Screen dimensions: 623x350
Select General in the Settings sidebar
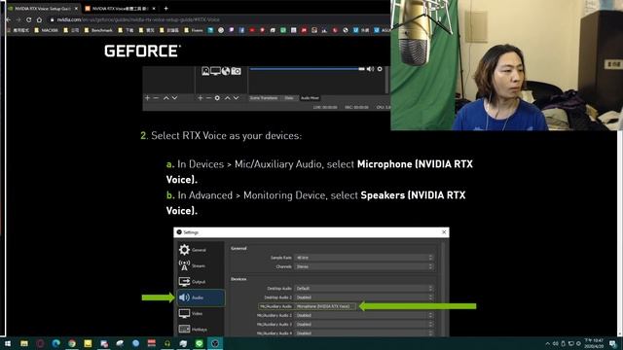tap(201, 250)
